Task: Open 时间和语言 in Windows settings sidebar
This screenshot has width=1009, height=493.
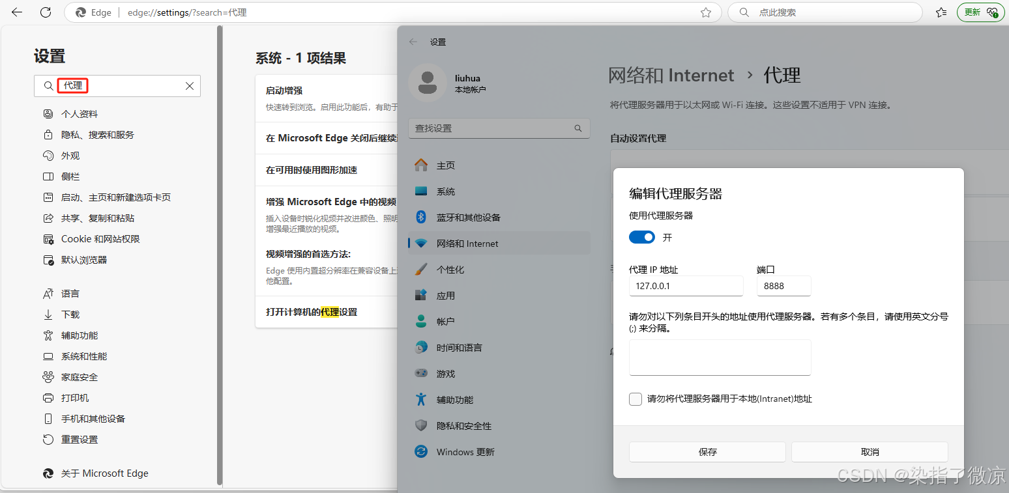Action: click(499, 348)
